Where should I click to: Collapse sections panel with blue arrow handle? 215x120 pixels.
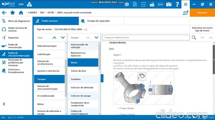(102, 78)
